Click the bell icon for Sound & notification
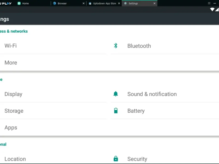219x164 pixels. tap(116, 94)
